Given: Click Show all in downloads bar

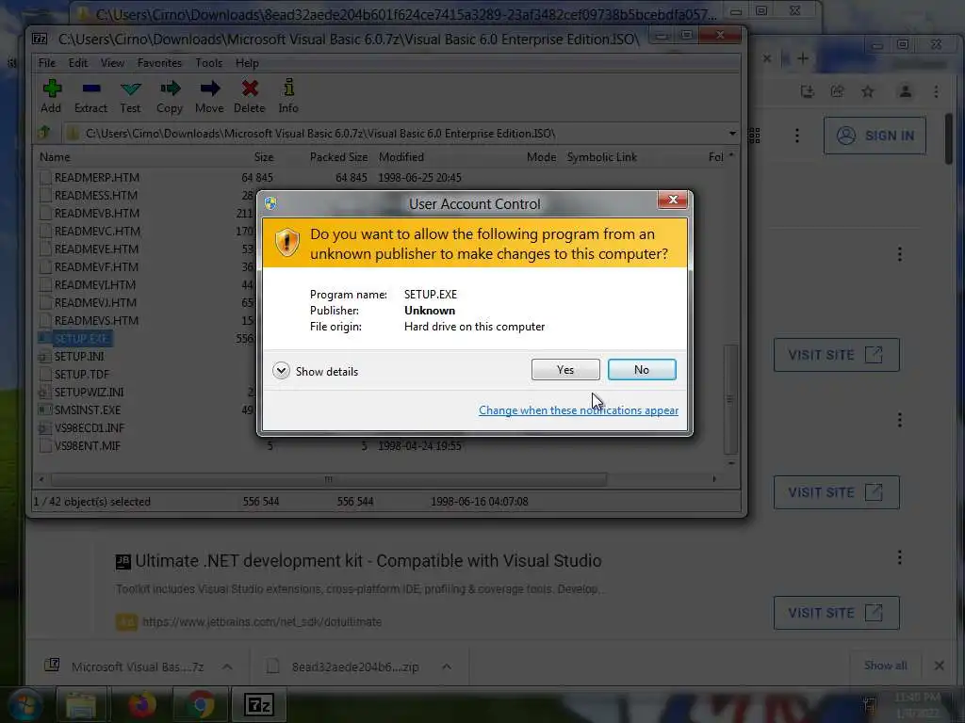Looking at the screenshot, I should (x=885, y=666).
